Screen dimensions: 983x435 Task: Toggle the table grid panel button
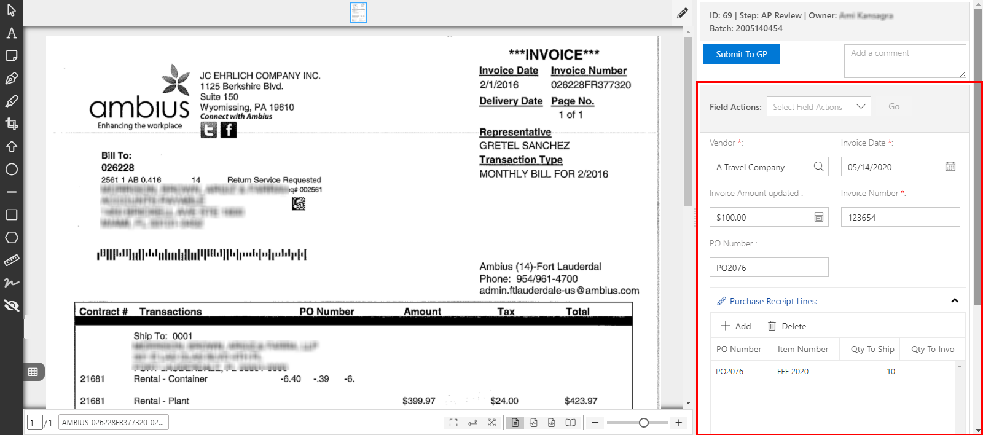pos(33,372)
